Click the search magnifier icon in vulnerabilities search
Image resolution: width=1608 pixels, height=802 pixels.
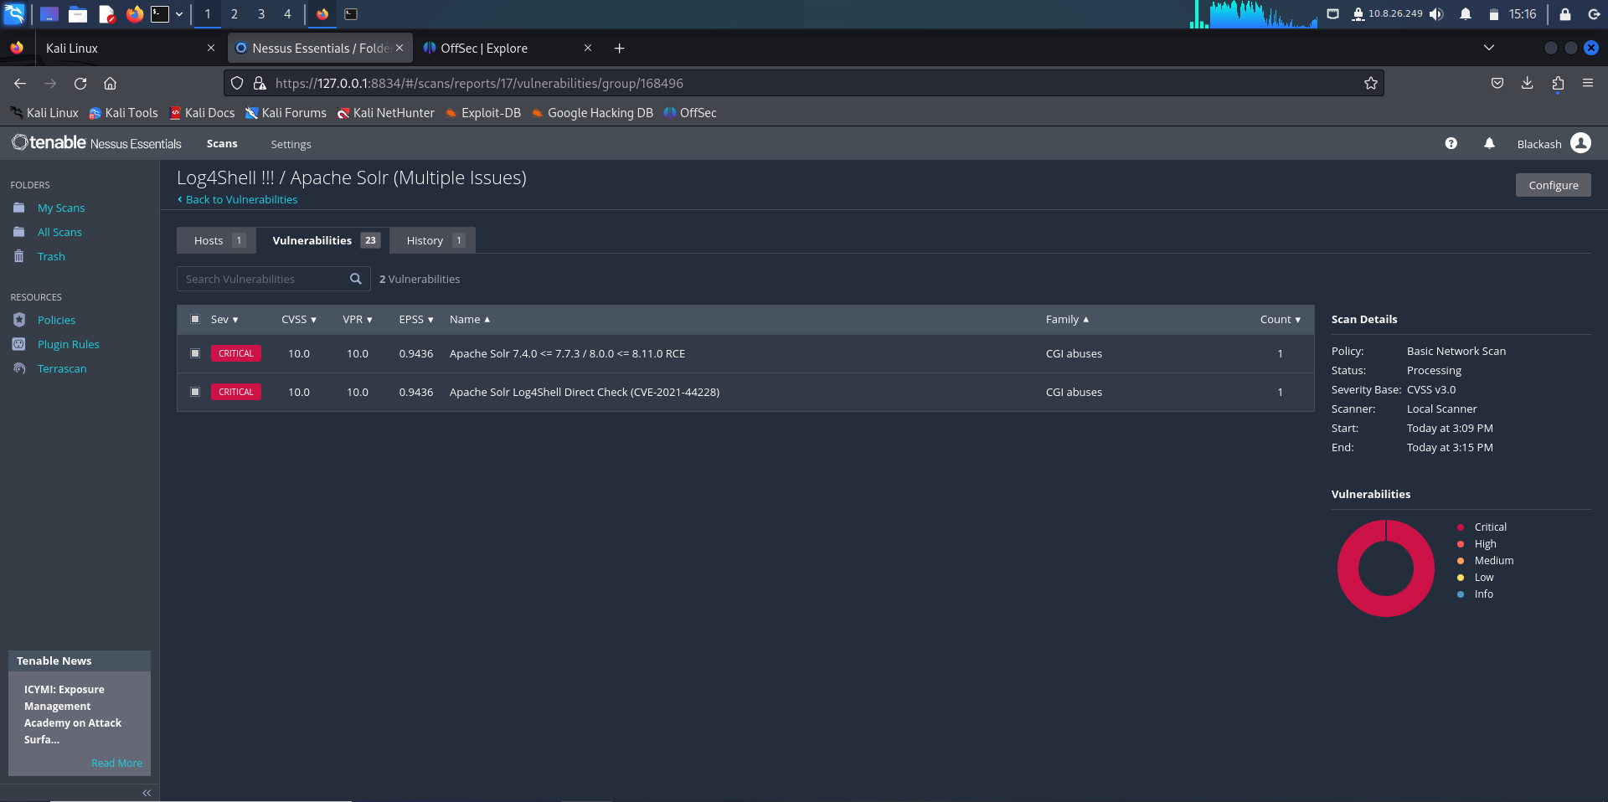[x=356, y=279]
